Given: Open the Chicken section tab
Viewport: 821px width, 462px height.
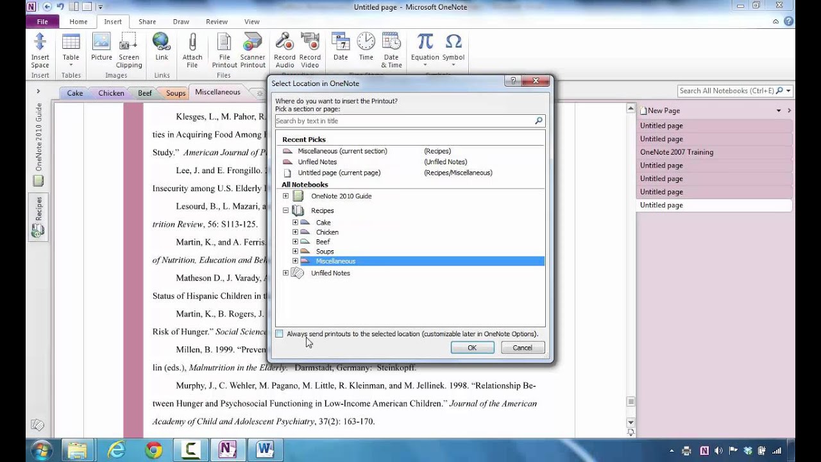Looking at the screenshot, I should (111, 93).
